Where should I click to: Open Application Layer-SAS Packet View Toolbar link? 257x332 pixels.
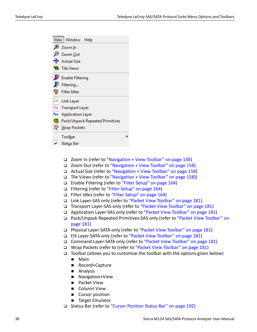180,212
